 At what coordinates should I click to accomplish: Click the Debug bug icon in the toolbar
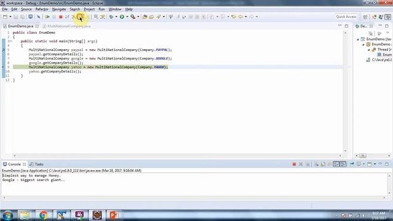tap(111, 17)
